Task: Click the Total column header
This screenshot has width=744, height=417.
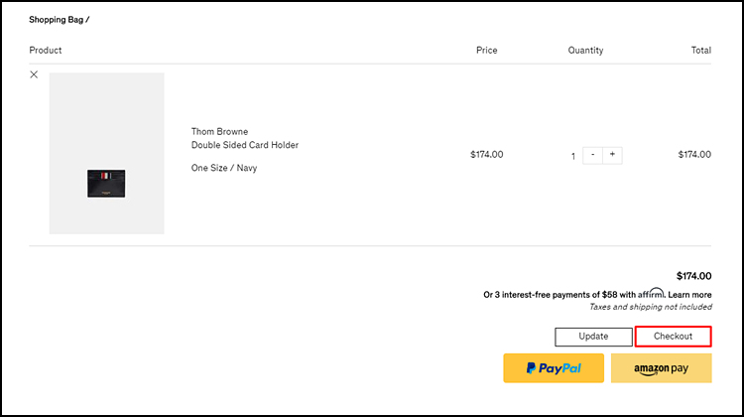Action: [700, 51]
